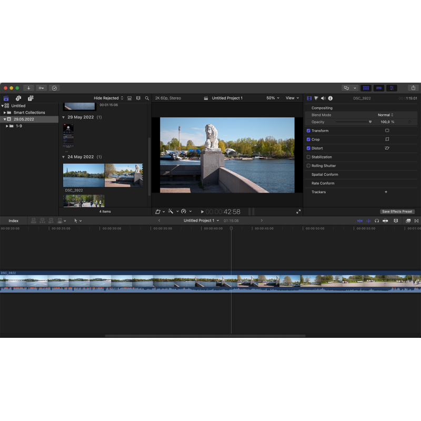Enable the Rolling Shutter checkbox

(x=308, y=166)
